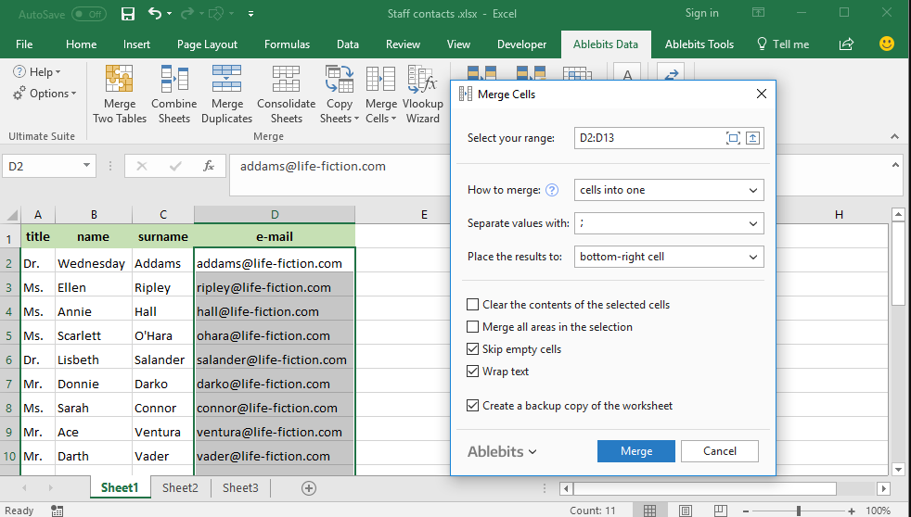The height and width of the screenshot is (517, 911).
Task: Open the Combine Sheets tool
Action: click(x=174, y=81)
